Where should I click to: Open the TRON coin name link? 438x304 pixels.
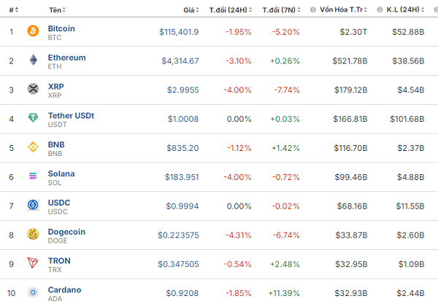pos(59,261)
